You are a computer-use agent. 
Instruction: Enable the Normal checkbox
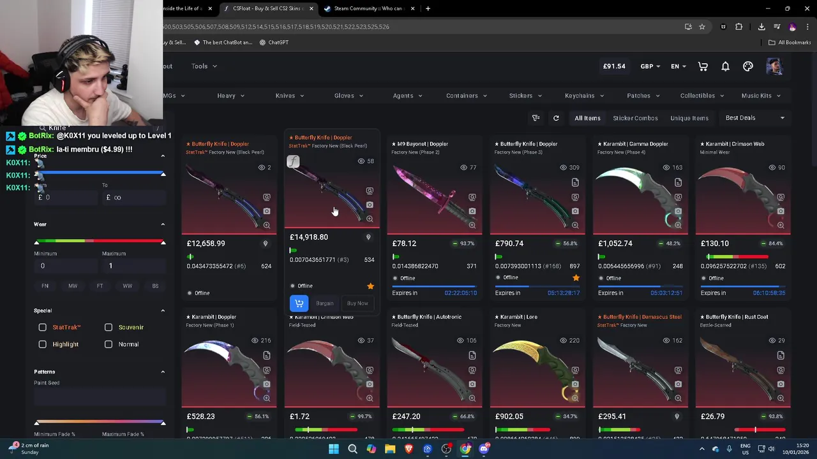coord(109,344)
